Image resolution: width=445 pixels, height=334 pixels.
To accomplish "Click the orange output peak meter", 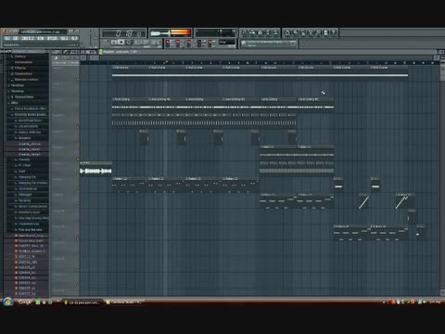I will (181, 32).
